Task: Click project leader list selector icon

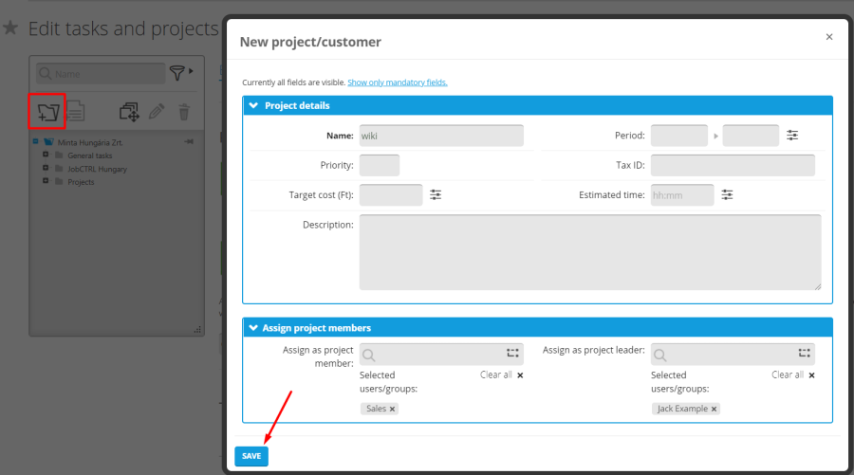Action: pyautogui.click(x=805, y=353)
